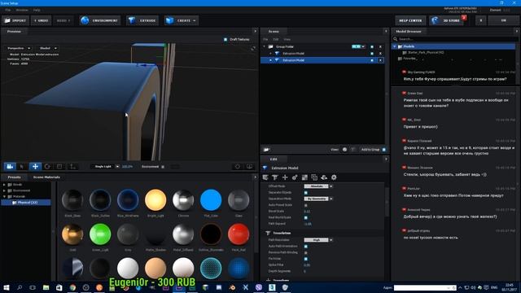Click the first icon in Edit panel row
The height and width of the screenshot is (293, 521).
pyautogui.click(x=265, y=177)
